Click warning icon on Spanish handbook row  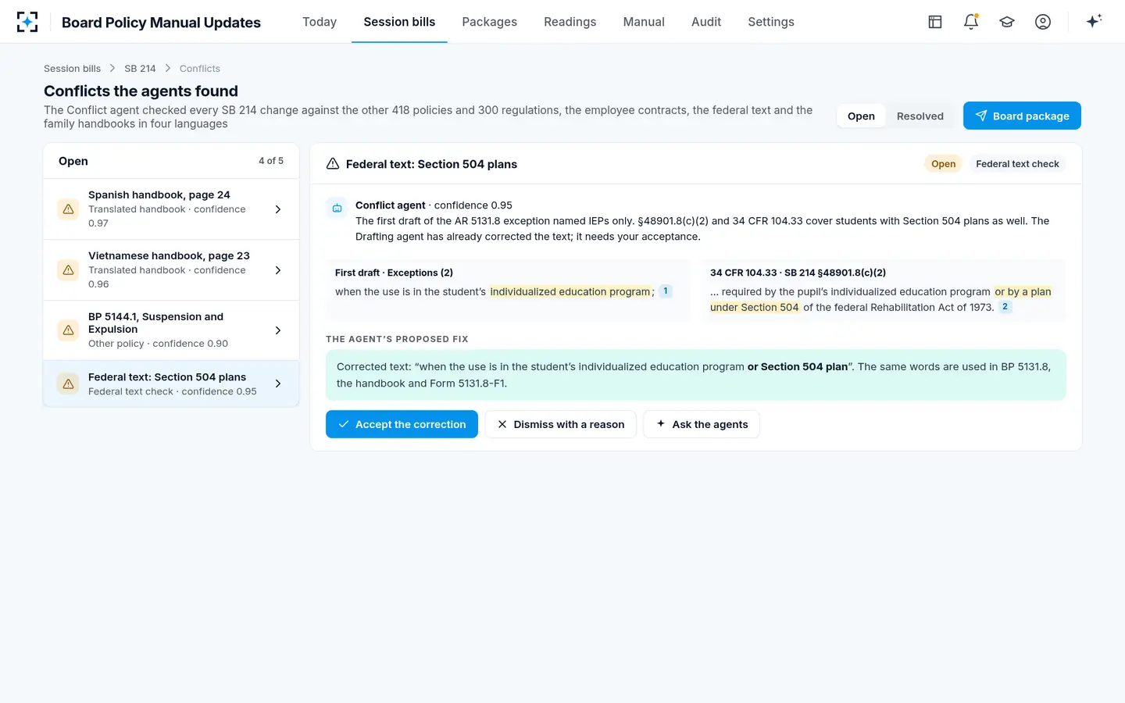pos(68,209)
